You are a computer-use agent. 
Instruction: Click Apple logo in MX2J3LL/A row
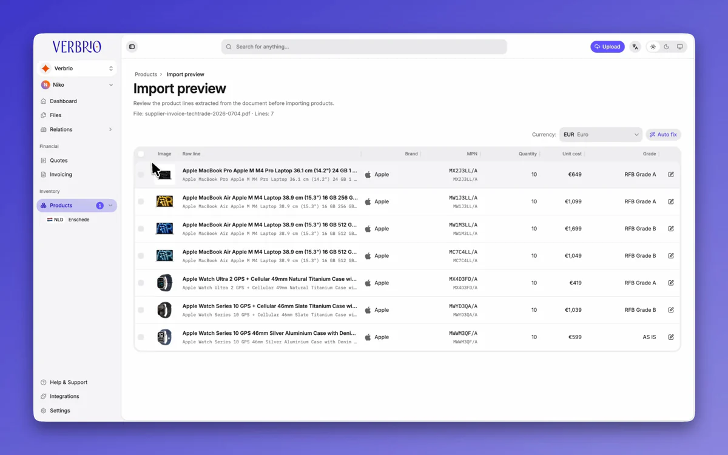pyautogui.click(x=368, y=175)
